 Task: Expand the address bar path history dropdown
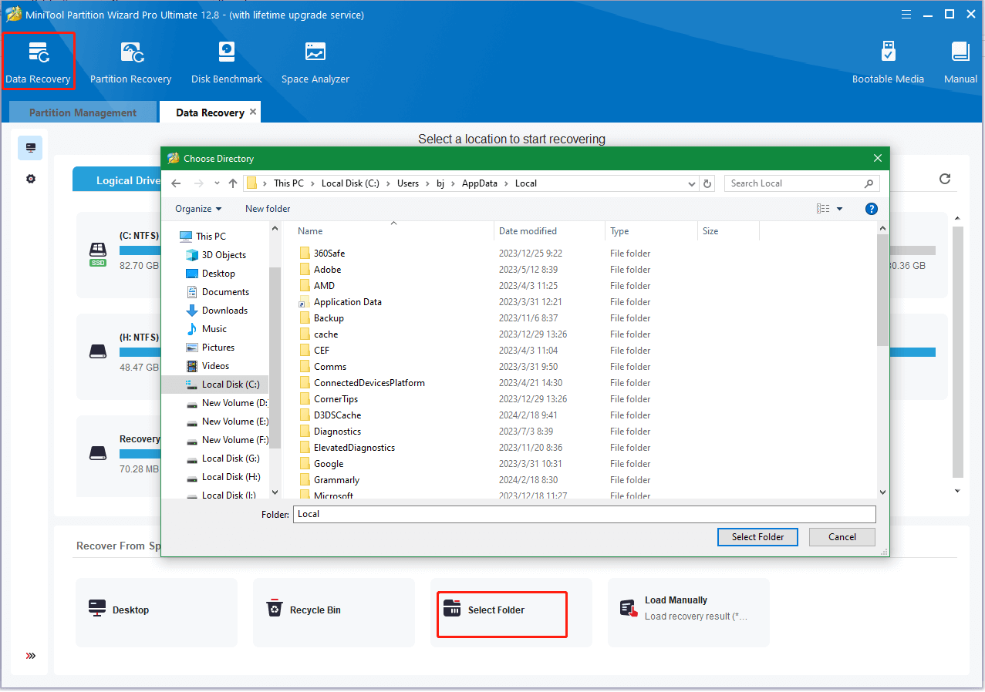pyautogui.click(x=692, y=183)
